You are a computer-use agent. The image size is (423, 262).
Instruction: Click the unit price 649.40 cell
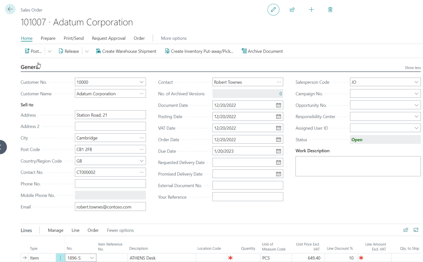coord(308,258)
